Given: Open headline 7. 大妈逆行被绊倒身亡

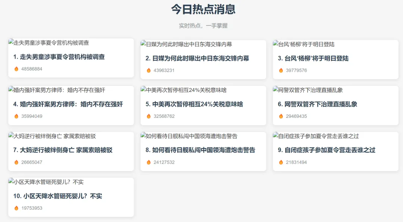Looking at the screenshot, I should (63, 150).
